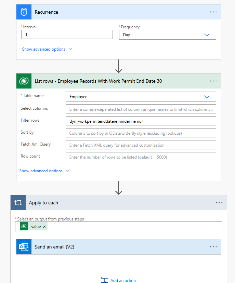Screen dimensions: 235x283
Task: Click inside the Interval input field
Action: pos(67,35)
